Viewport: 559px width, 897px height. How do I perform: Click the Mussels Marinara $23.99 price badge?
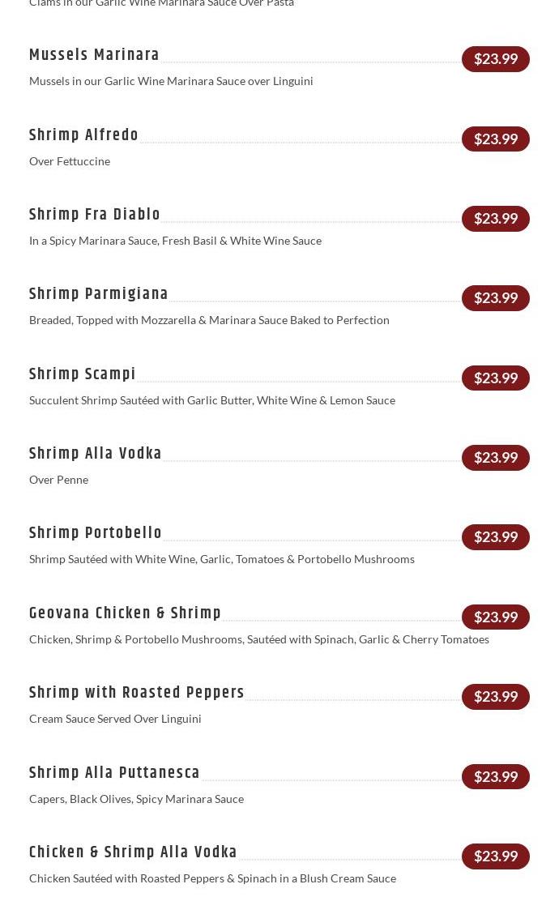click(496, 59)
